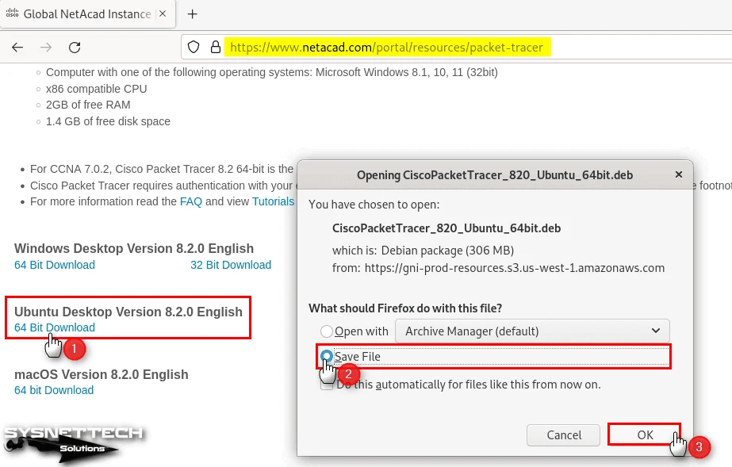Screen dimensions: 732x467
Task: Click the browser back arrow
Action: (17, 48)
